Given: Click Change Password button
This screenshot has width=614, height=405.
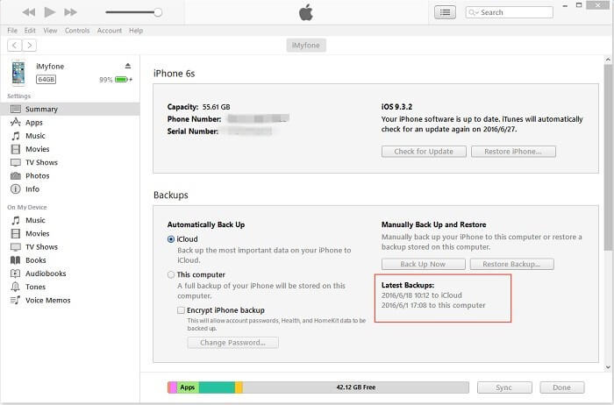Looking at the screenshot, I should pyautogui.click(x=233, y=343).
